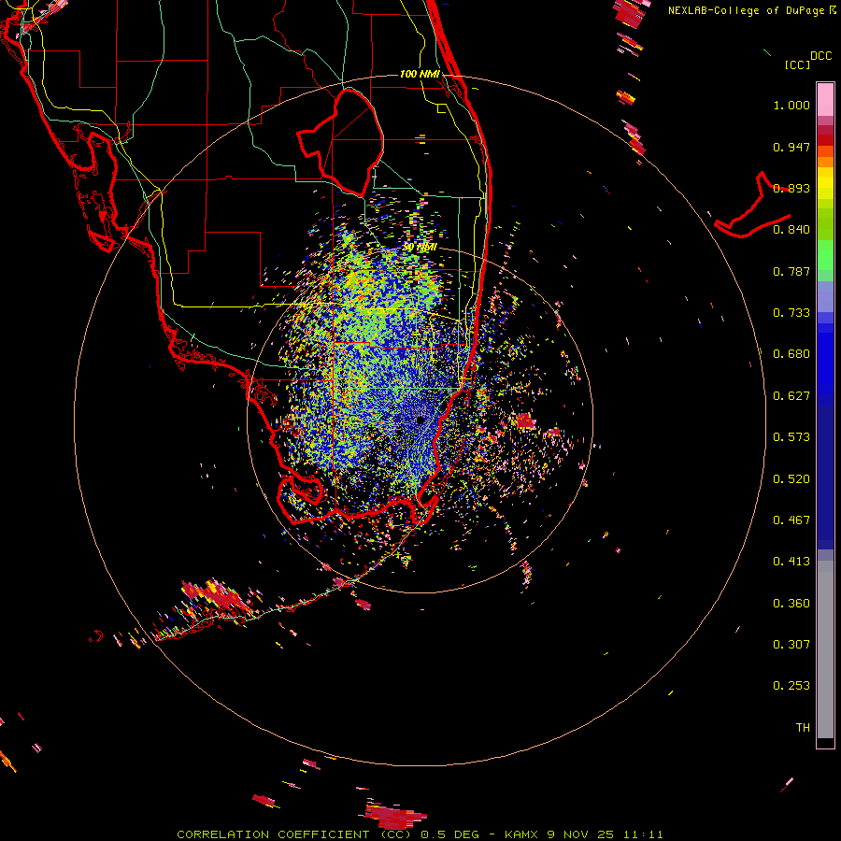Click the 1.000 legend value
The width and height of the screenshot is (841, 841).
pos(791,105)
